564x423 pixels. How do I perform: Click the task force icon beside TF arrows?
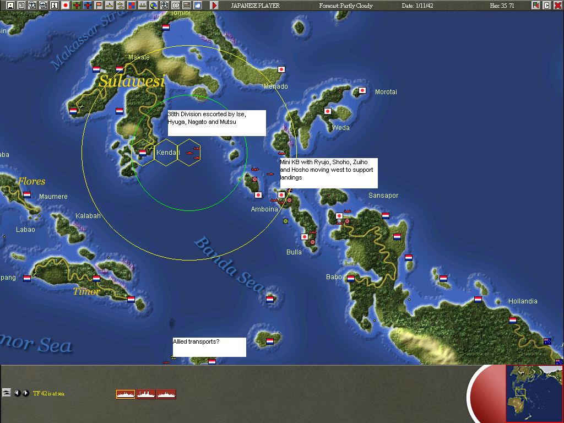(x=7, y=393)
